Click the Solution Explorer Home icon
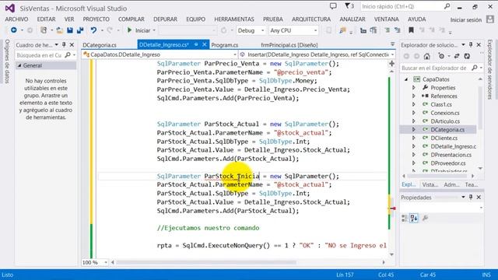The image size is (498, 280). [426, 56]
